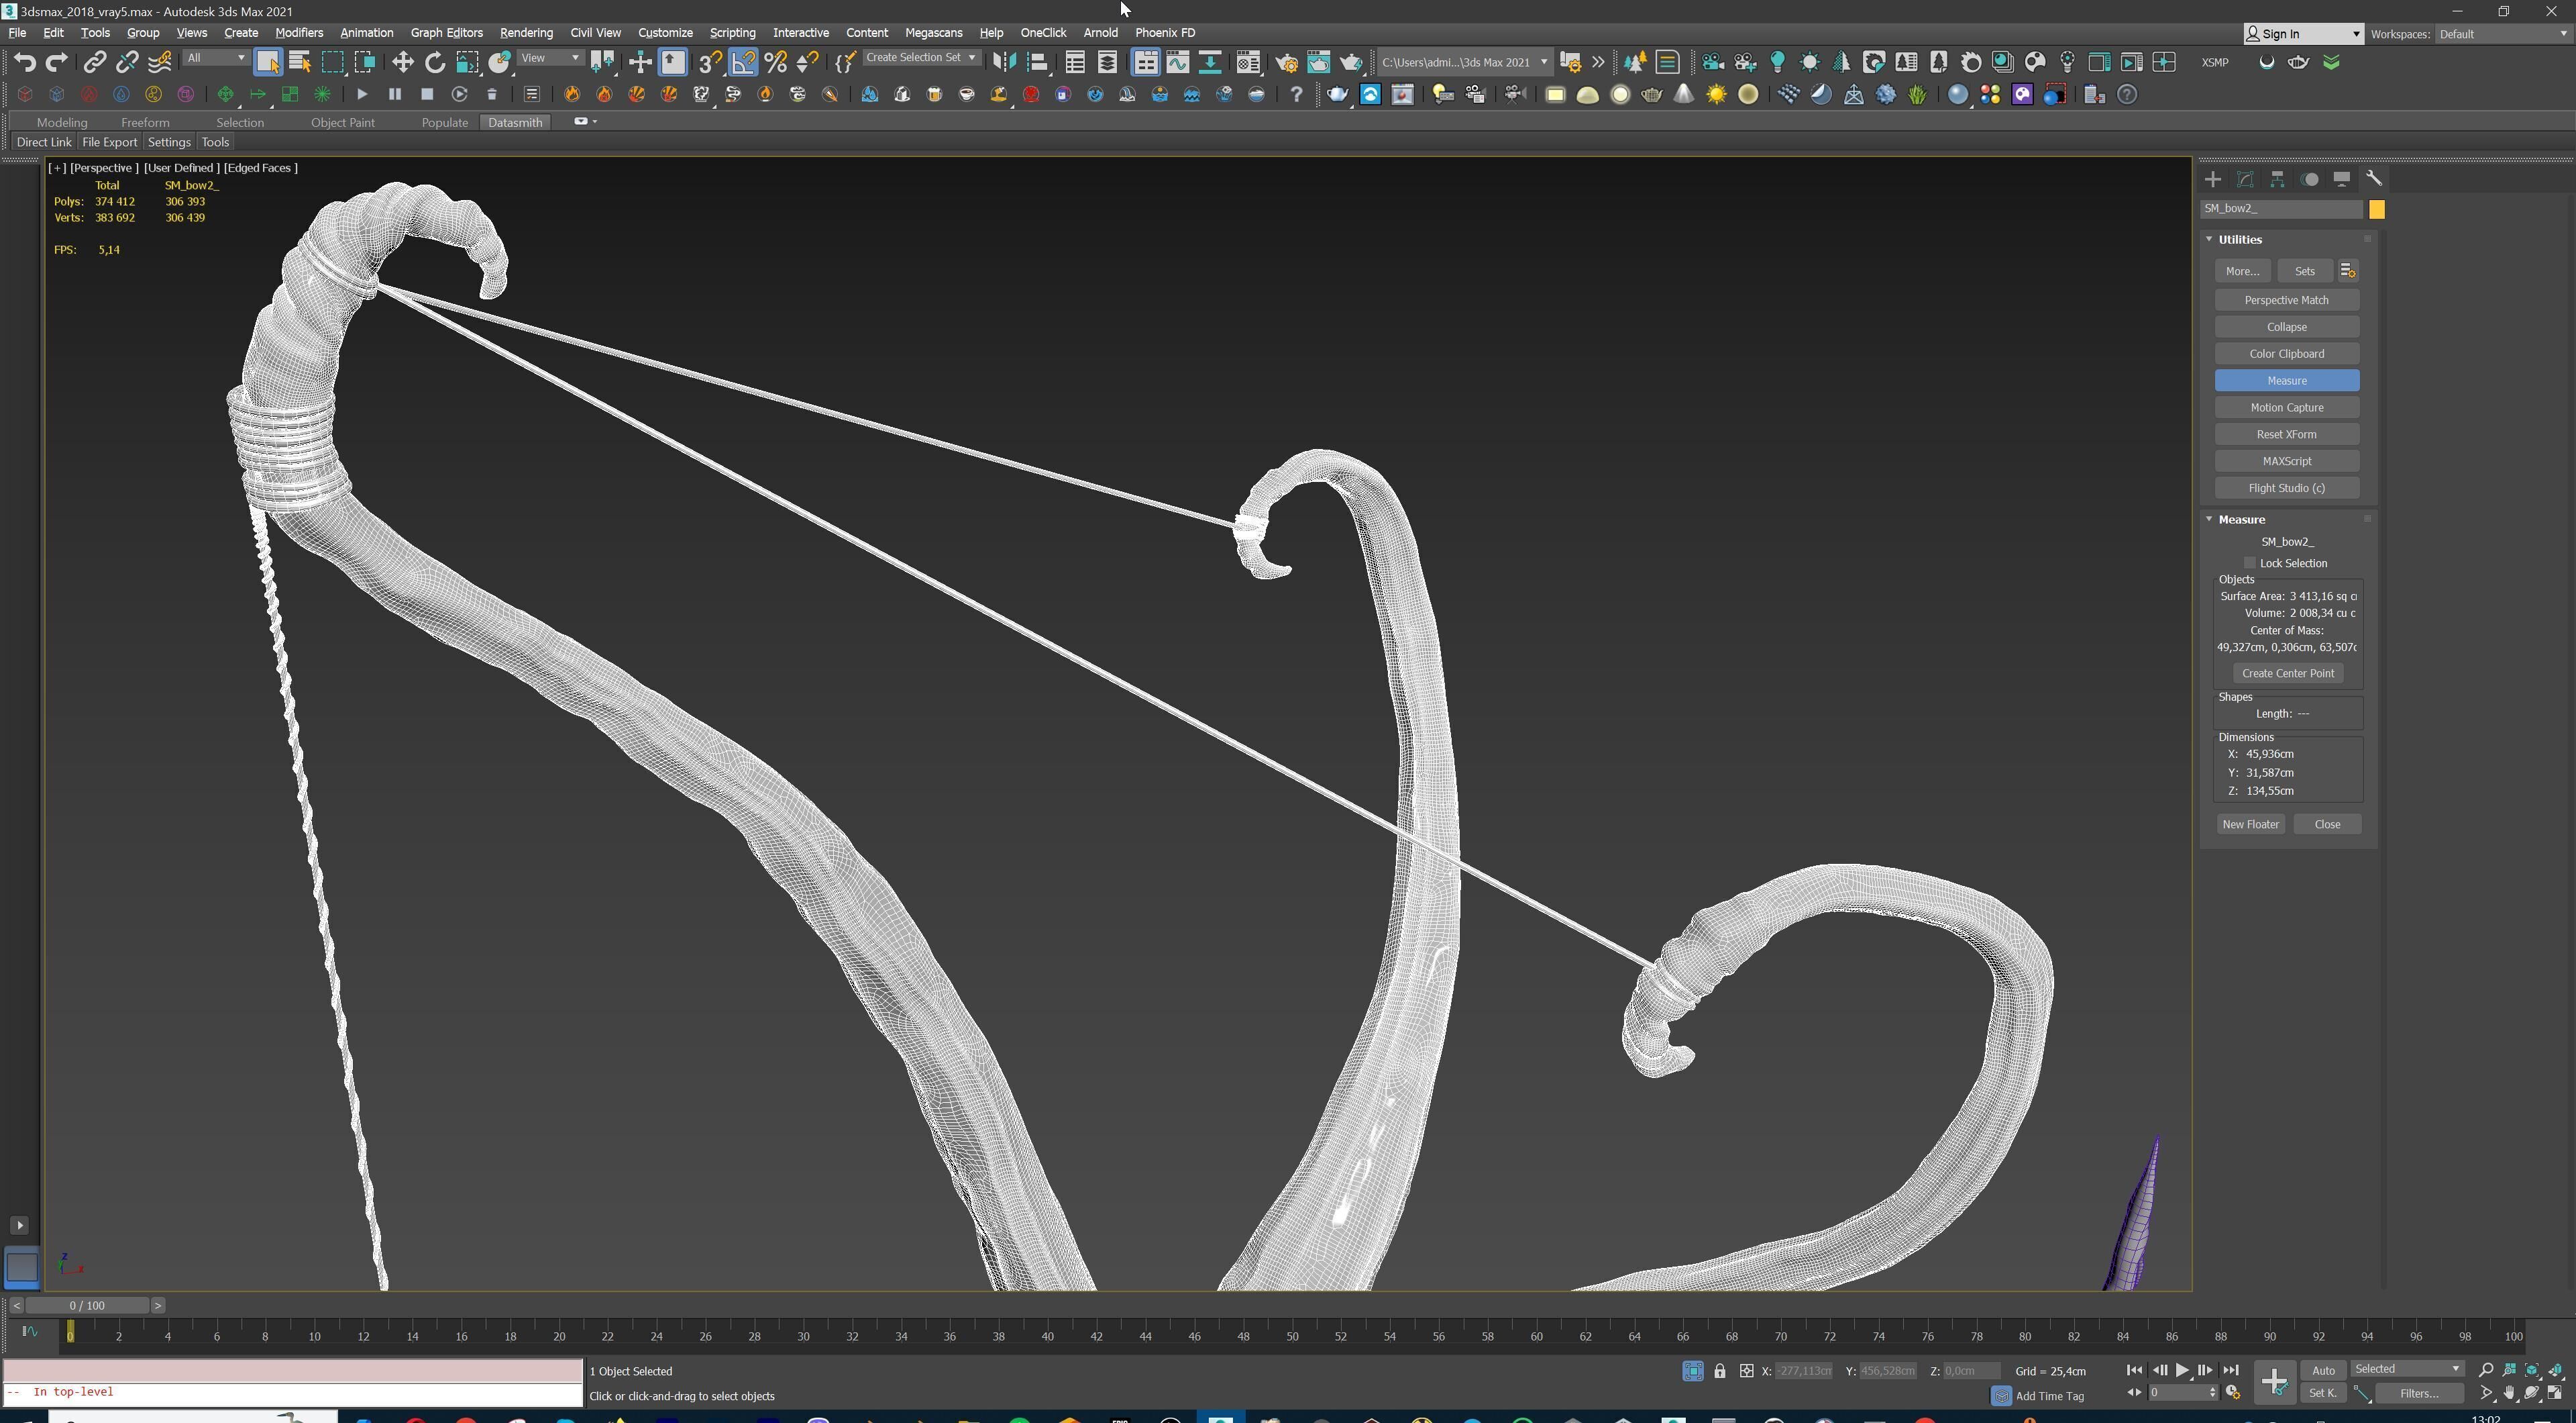Image resolution: width=2576 pixels, height=1423 pixels.
Task: Click the Reset XForm button
Action: coord(2286,434)
